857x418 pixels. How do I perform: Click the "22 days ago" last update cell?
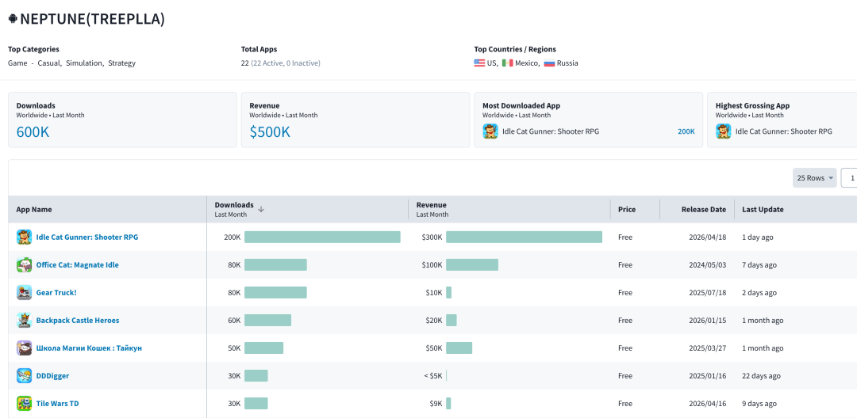coord(761,375)
